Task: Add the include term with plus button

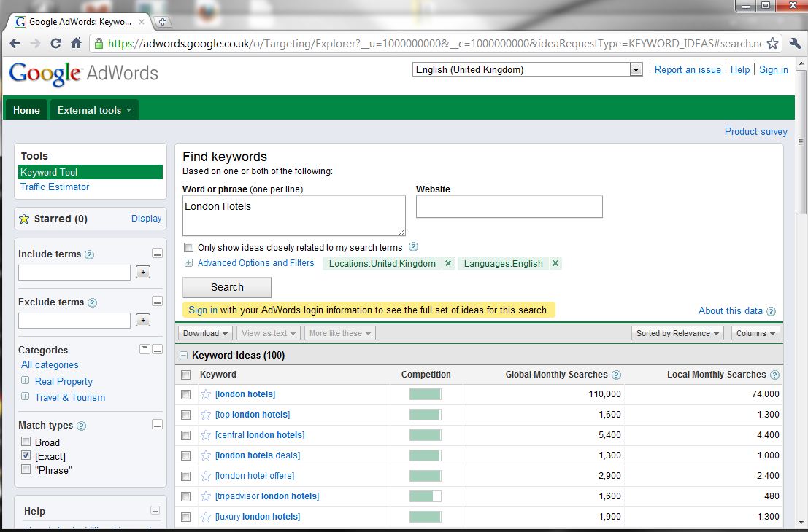Action: click(143, 272)
